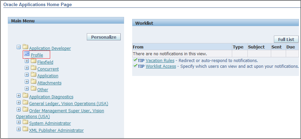301x139 pixels.
Task: Click the TIP checkmark icon beside Worklist Access
Action: (135, 66)
